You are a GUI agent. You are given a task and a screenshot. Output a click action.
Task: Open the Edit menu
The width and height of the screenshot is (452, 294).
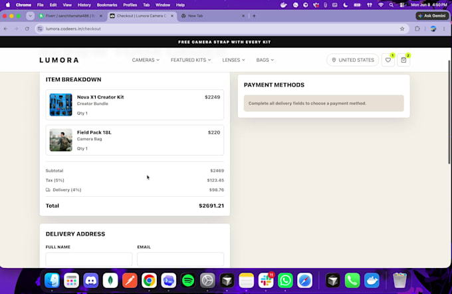point(53,5)
